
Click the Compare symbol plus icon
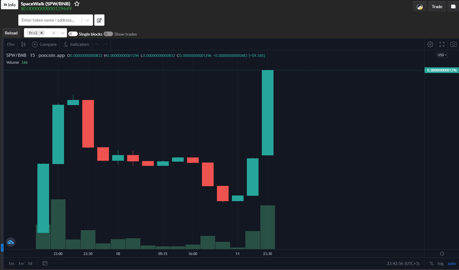(x=35, y=44)
